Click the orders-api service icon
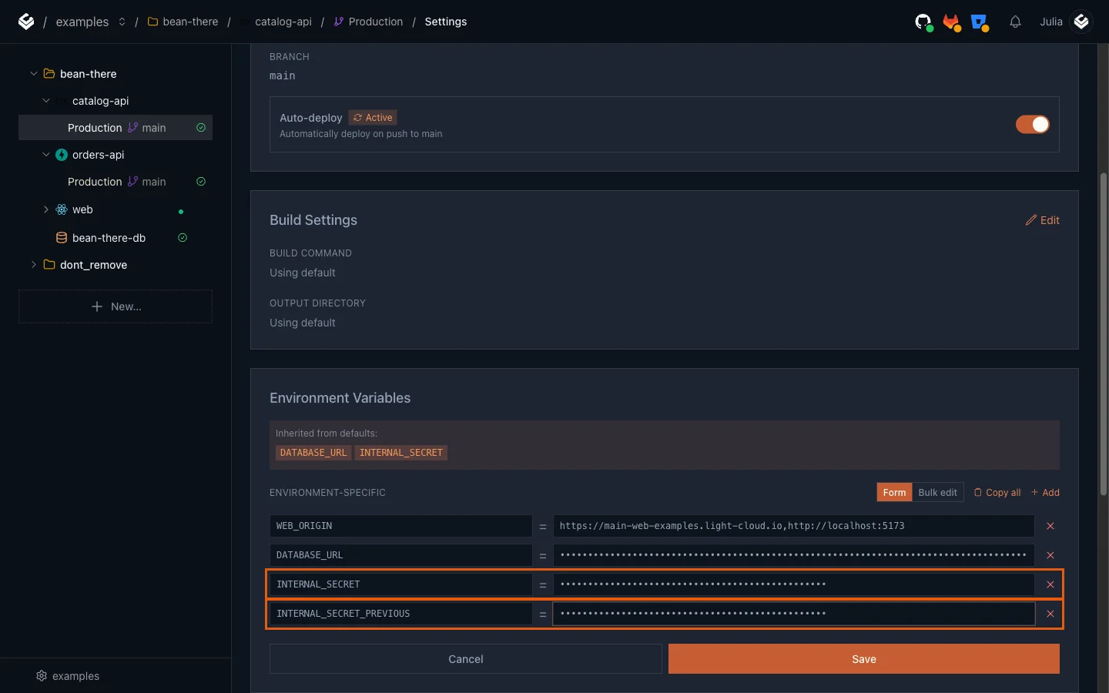The width and height of the screenshot is (1109, 693). (x=62, y=155)
